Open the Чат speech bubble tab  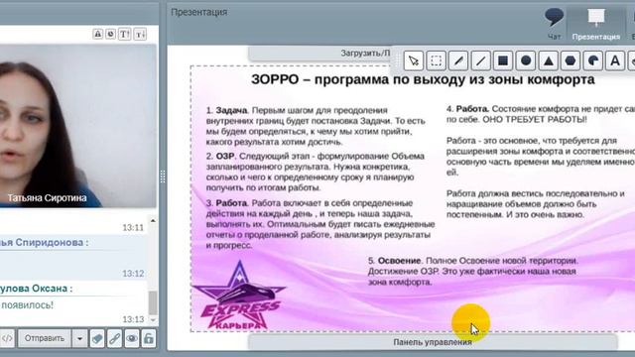[554, 24]
